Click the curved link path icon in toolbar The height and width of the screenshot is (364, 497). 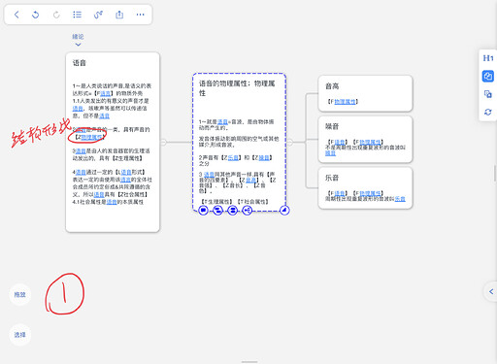pyautogui.click(x=98, y=15)
